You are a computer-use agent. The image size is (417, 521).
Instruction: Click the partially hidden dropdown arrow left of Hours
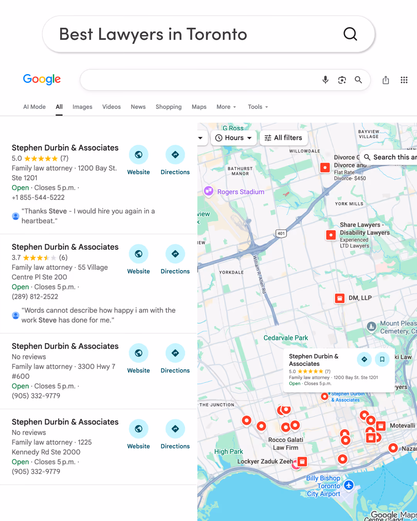[200, 138]
